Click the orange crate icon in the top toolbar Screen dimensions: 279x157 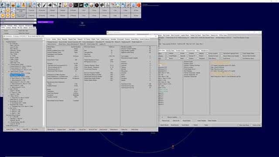click(13, 5)
